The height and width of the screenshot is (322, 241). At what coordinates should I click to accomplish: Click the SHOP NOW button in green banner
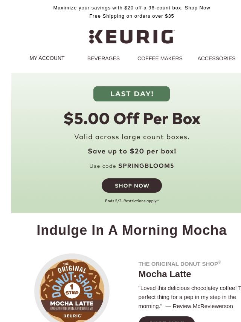(x=132, y=186)
